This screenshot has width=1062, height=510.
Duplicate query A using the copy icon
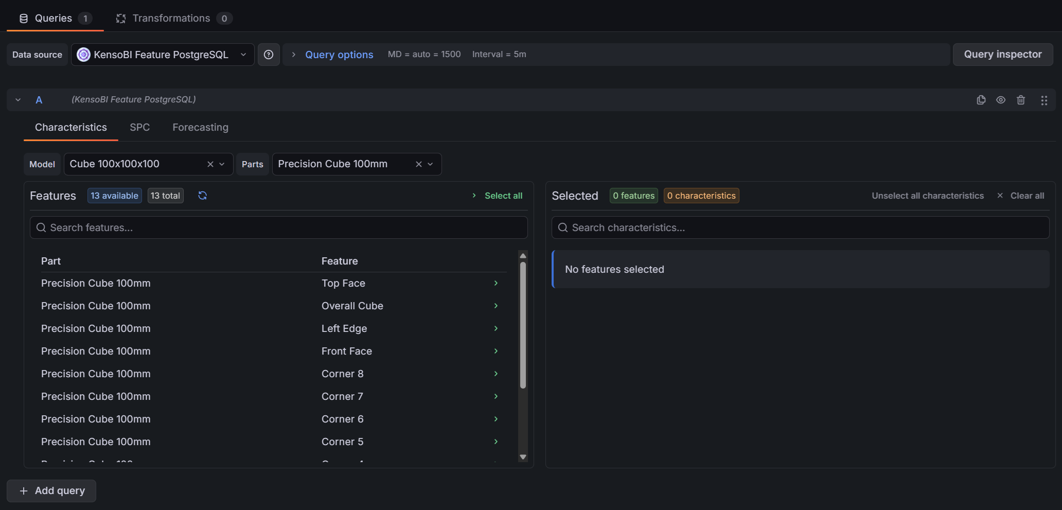coord(981,100)
